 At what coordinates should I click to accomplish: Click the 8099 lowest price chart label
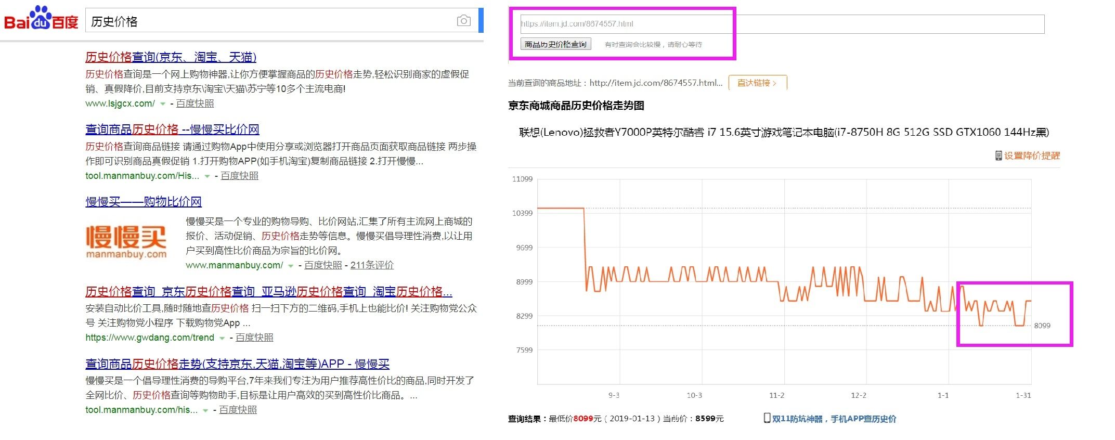tap(1042, 326)
